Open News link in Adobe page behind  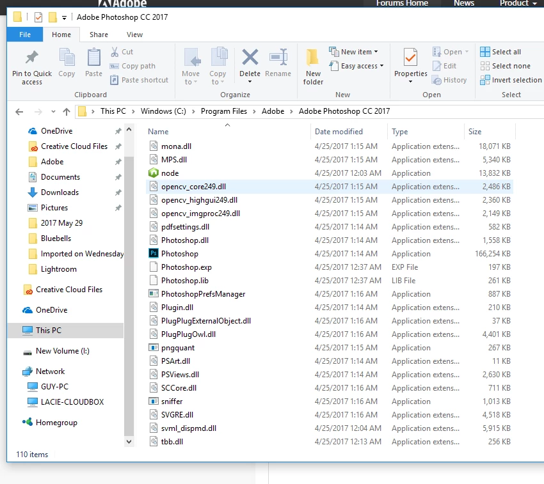click(x=464, y=3)
